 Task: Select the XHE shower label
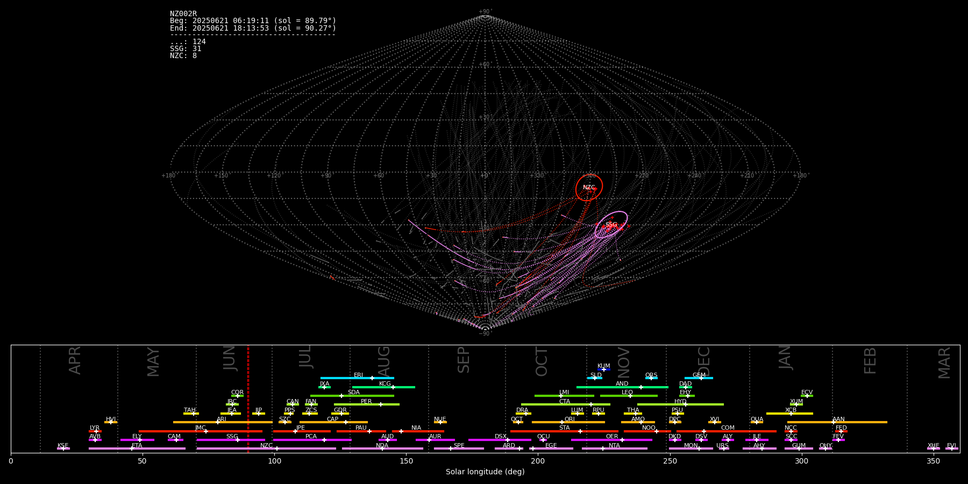[x=933, y=446]
